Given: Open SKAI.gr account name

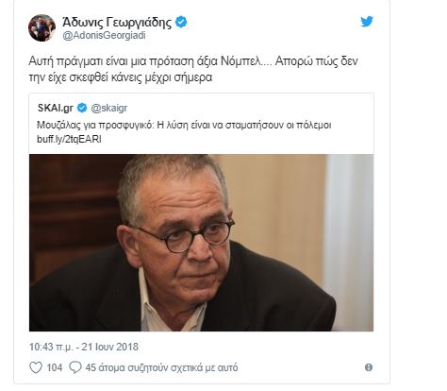Looking at the screenshot, I should point(56,108).
